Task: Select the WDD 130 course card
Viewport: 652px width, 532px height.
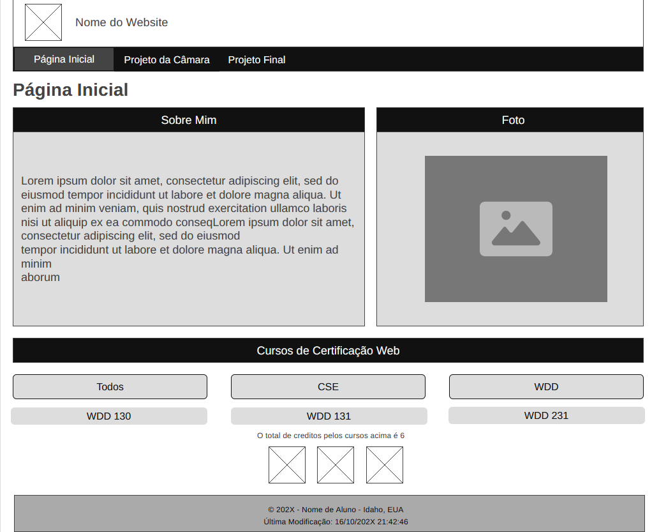Action: [109, 416]
